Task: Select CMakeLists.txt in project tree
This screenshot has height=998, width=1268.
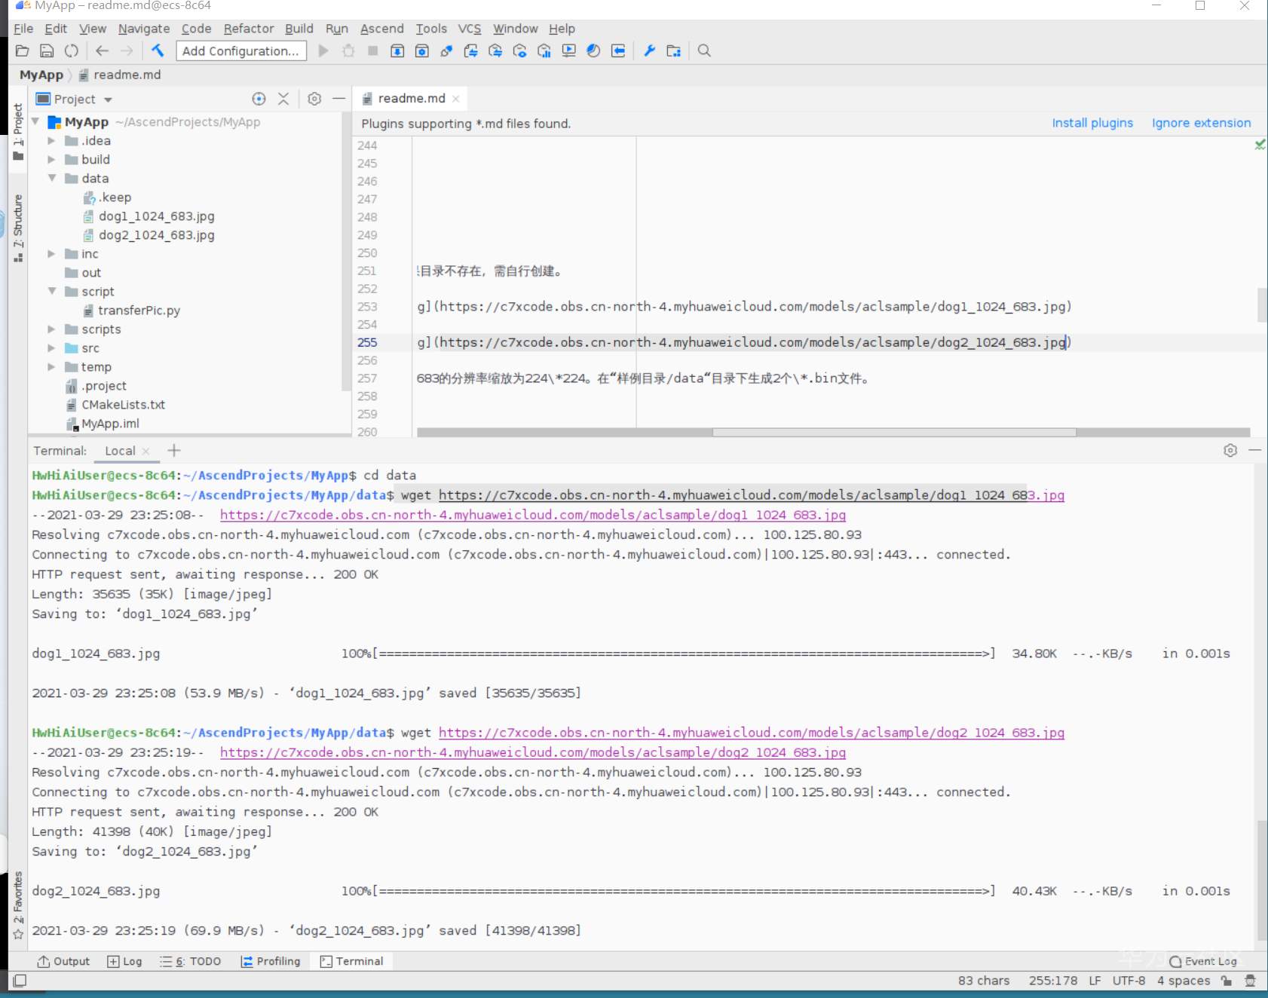Action: 123,405
